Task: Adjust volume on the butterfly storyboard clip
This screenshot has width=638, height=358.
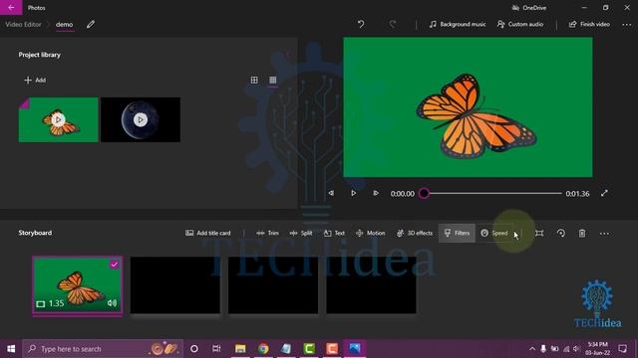Action: pyautogui.click(x=112, y=303)
